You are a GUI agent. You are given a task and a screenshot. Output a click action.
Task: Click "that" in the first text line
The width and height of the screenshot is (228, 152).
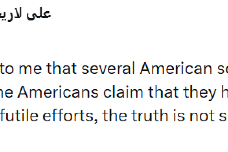coord(59,70)
